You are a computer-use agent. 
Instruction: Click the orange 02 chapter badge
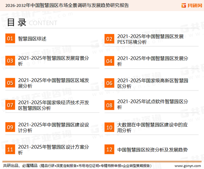pyautogui.click(x=109, y=39)
